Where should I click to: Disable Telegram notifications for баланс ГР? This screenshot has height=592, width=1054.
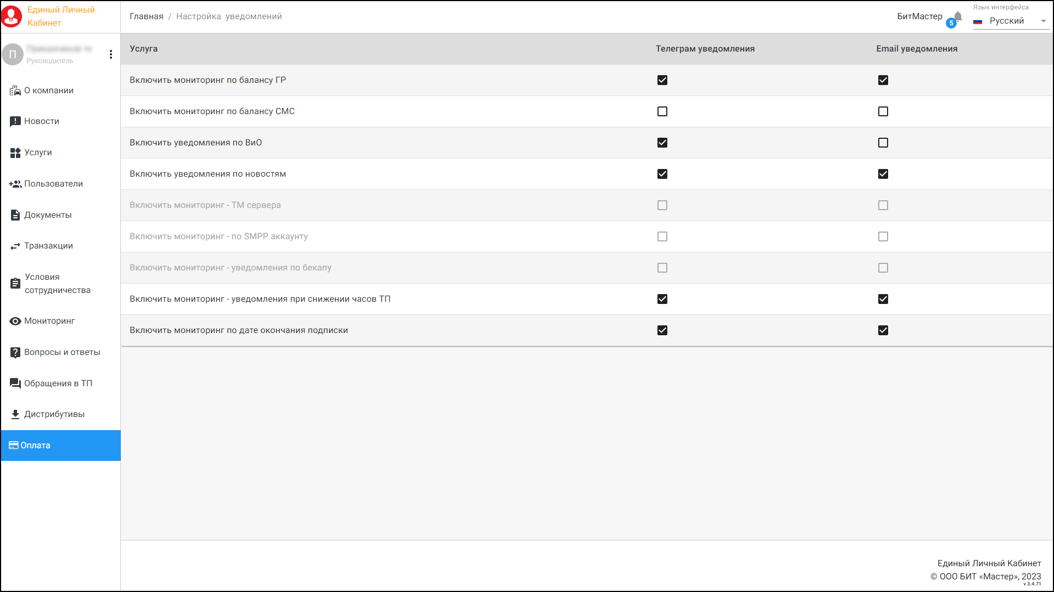coord(662,80)
